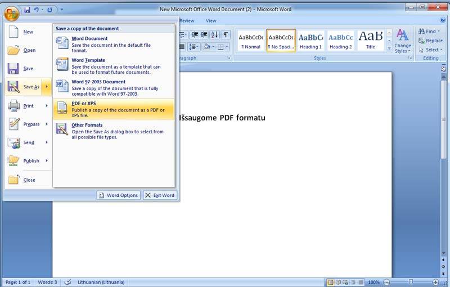Click the Increase Indent icon
This screenshot has width=450, height=287.
coord(204,35)
